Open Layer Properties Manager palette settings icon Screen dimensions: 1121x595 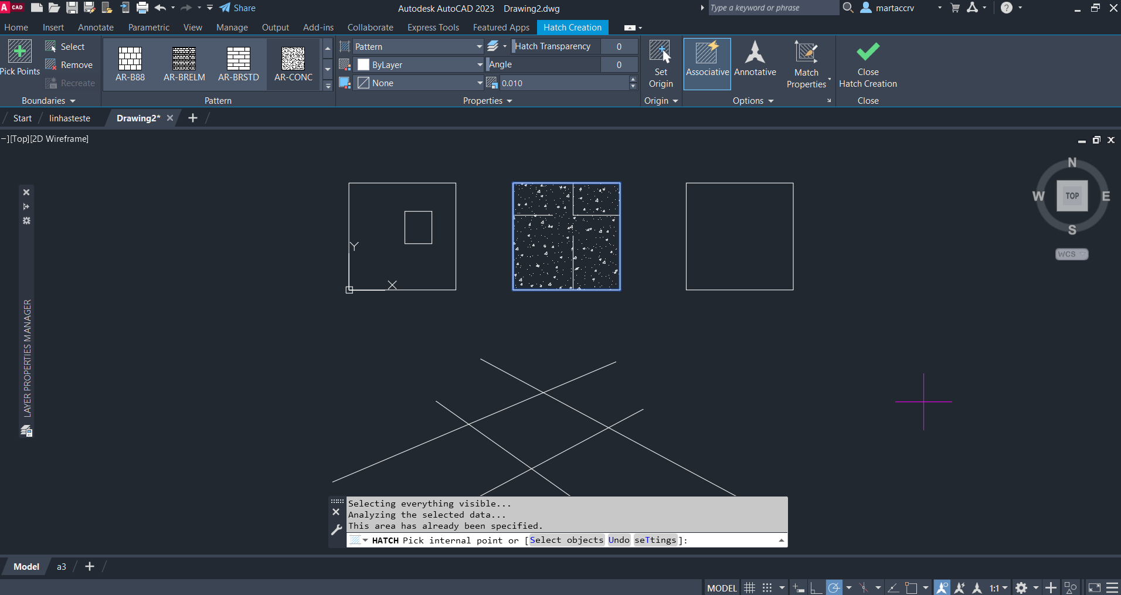(26, 220)
